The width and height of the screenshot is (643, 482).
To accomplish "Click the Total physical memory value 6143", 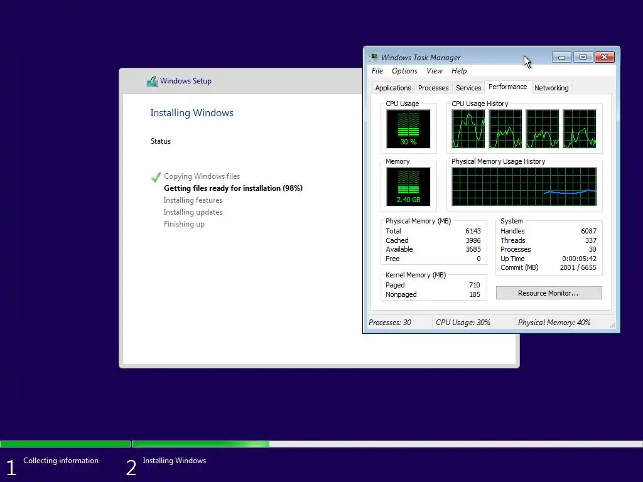I will [473, 231].
